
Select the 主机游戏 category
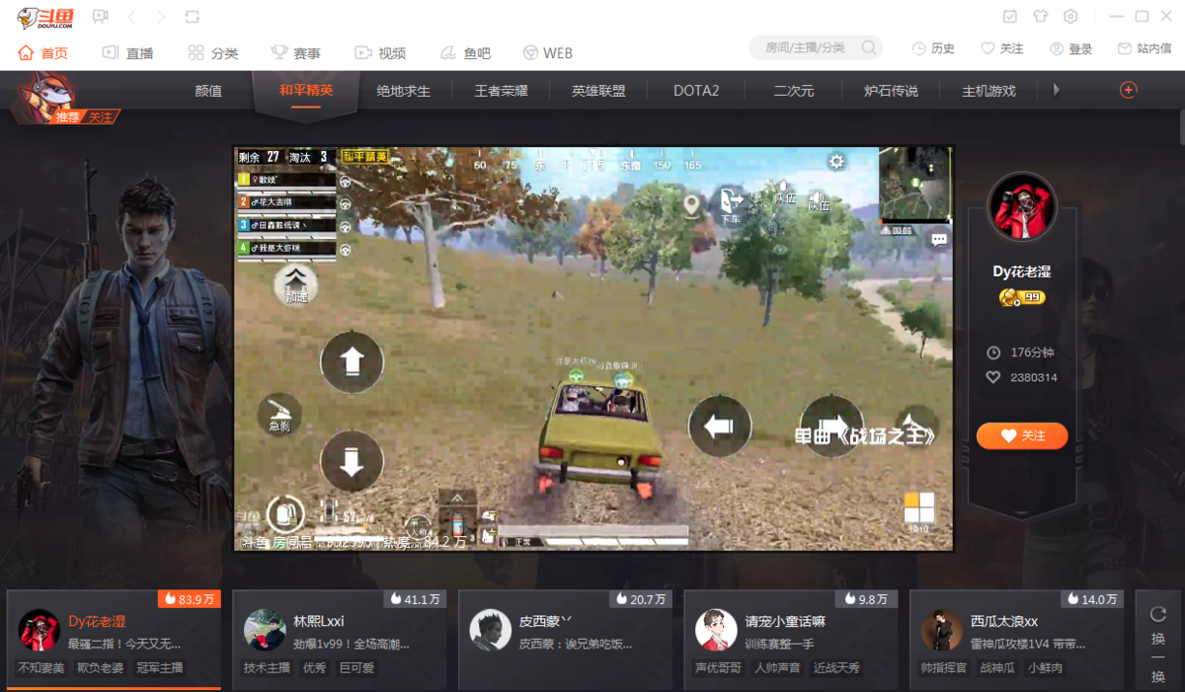(x=988, y=91)
